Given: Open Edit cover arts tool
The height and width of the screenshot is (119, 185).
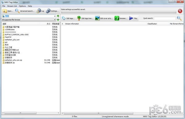Looking at the screenshot, I should (x=104, y=18).
